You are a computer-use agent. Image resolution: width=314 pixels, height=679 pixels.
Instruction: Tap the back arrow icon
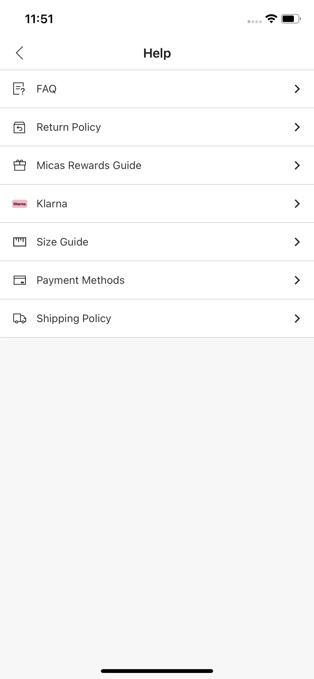pos(20,53)
